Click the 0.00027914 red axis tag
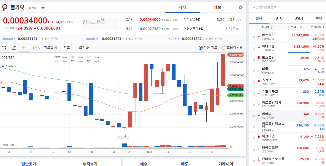The image size is (326, 166). coord(235,86)
